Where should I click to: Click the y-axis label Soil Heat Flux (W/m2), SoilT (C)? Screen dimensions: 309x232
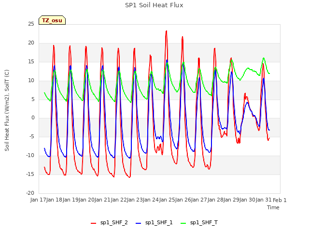7,110
